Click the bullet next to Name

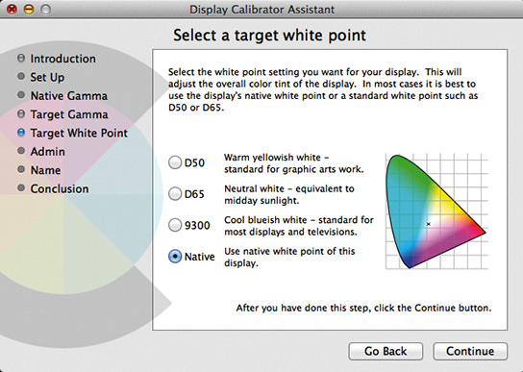(x=21, y=169)
